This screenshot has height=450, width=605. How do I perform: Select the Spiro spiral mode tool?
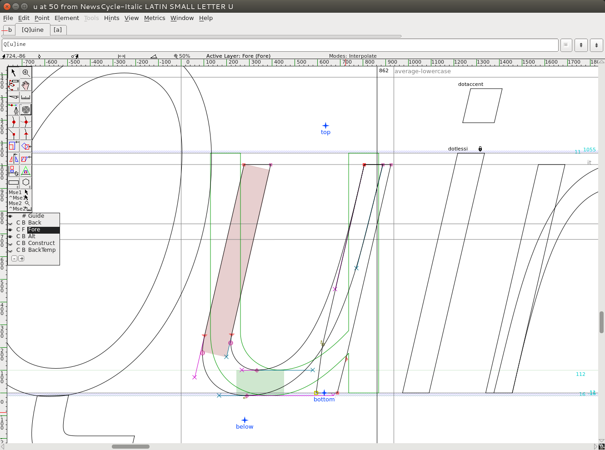coord(26,110)
